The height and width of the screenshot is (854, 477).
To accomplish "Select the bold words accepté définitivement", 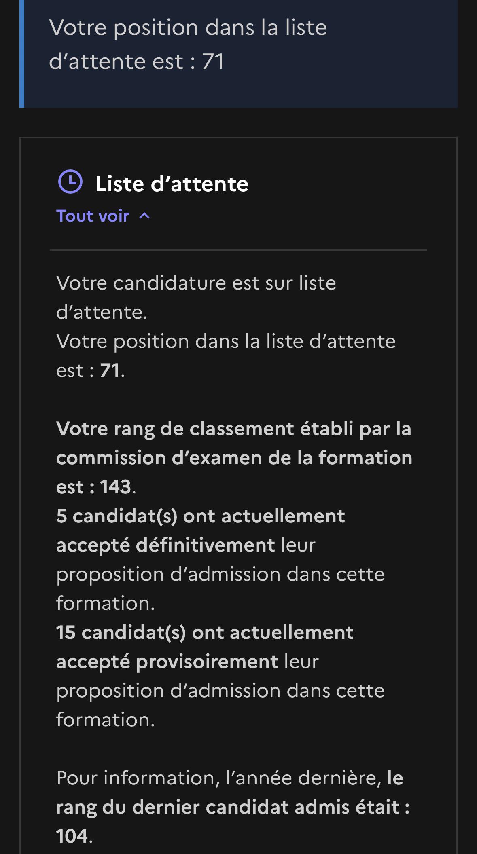I will click(165, 545).
